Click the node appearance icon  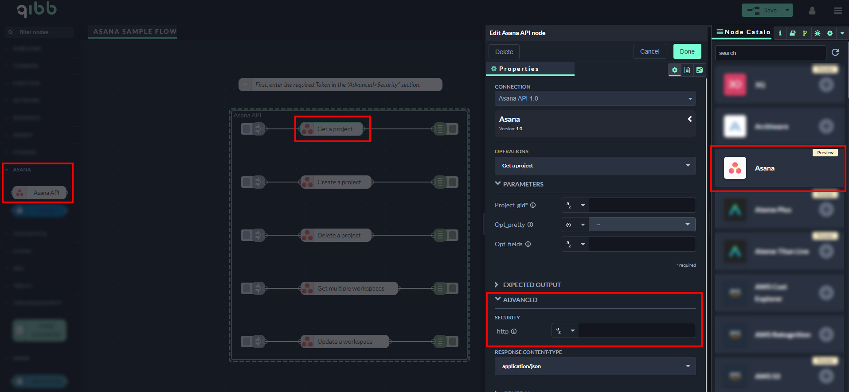(x=700, y=70)
